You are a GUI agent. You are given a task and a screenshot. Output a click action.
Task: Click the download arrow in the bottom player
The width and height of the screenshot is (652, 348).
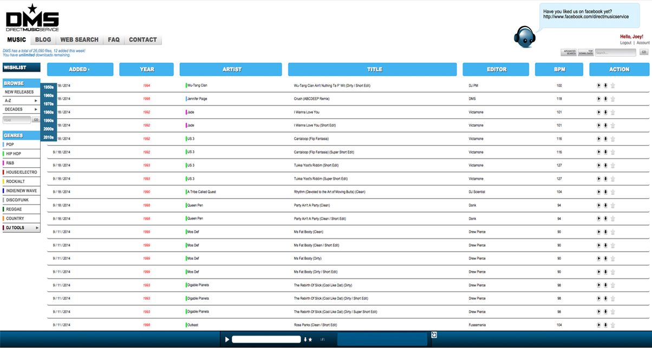tap(305, 339)
